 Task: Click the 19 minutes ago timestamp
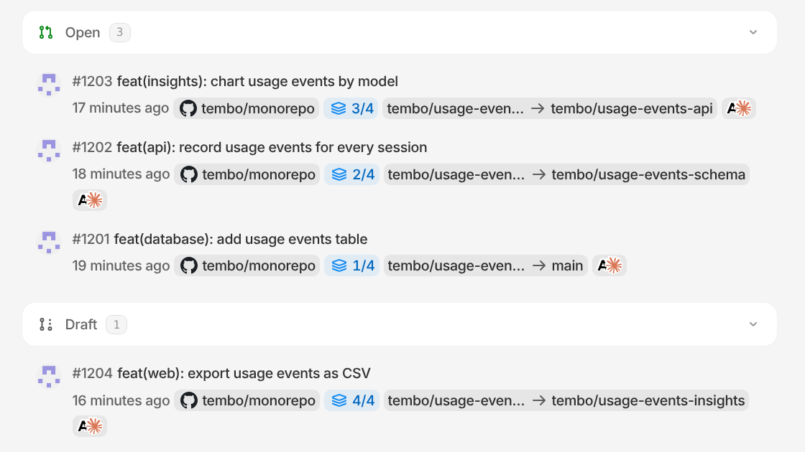[121, 265]
